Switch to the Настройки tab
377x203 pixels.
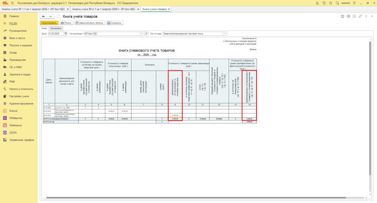point(56,28)
